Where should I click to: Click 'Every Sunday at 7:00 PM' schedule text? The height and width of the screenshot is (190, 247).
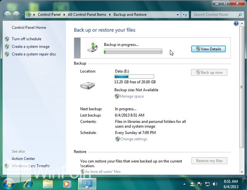(135, 132)
